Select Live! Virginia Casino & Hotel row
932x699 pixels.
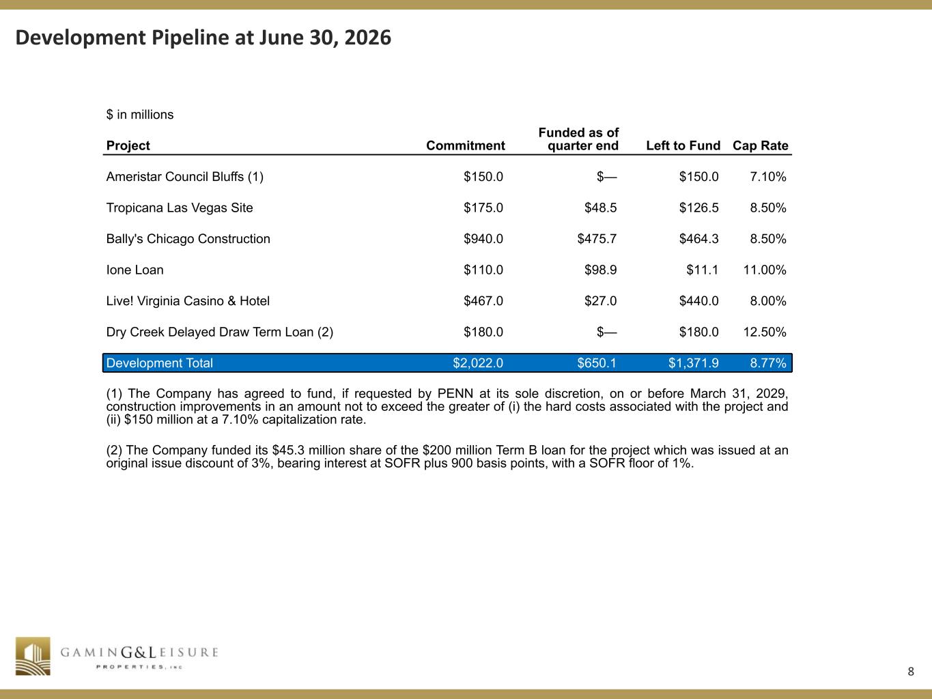pyautogui.click(x=447, y=301)
